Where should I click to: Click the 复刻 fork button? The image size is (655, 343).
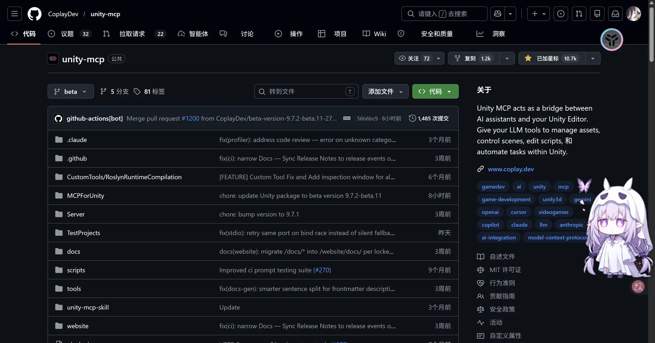tap(474, 58)
